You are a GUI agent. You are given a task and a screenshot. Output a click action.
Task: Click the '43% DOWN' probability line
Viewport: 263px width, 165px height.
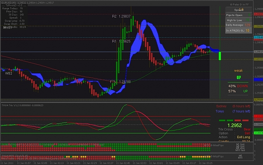238,86
